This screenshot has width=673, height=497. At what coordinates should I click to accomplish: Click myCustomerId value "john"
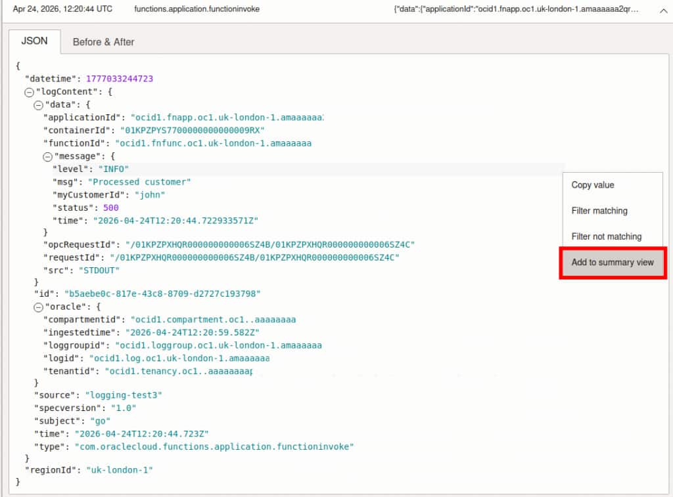tap(150, 195)
